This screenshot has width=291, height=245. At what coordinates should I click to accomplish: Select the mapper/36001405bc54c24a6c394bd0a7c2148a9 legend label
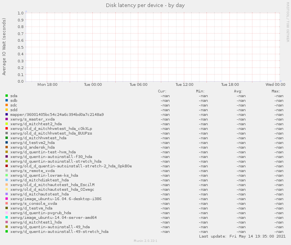57,114
